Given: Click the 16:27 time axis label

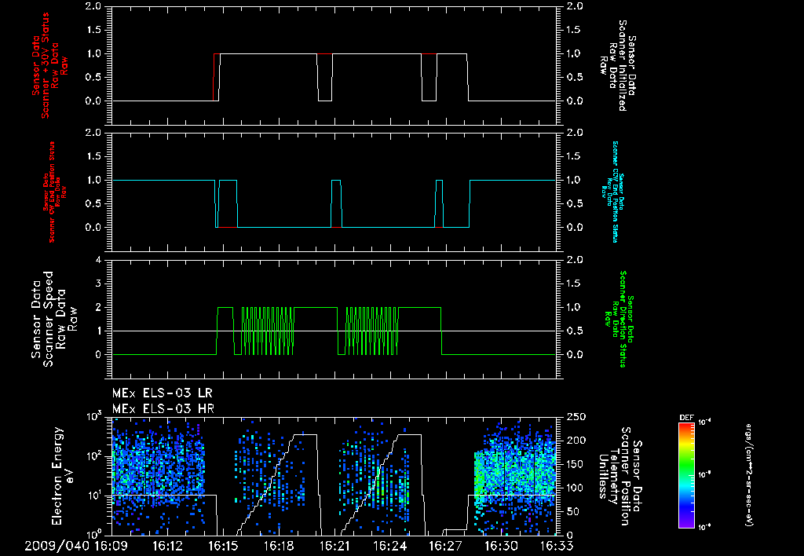Looking at the screenshot, I should tap(446, 546).
